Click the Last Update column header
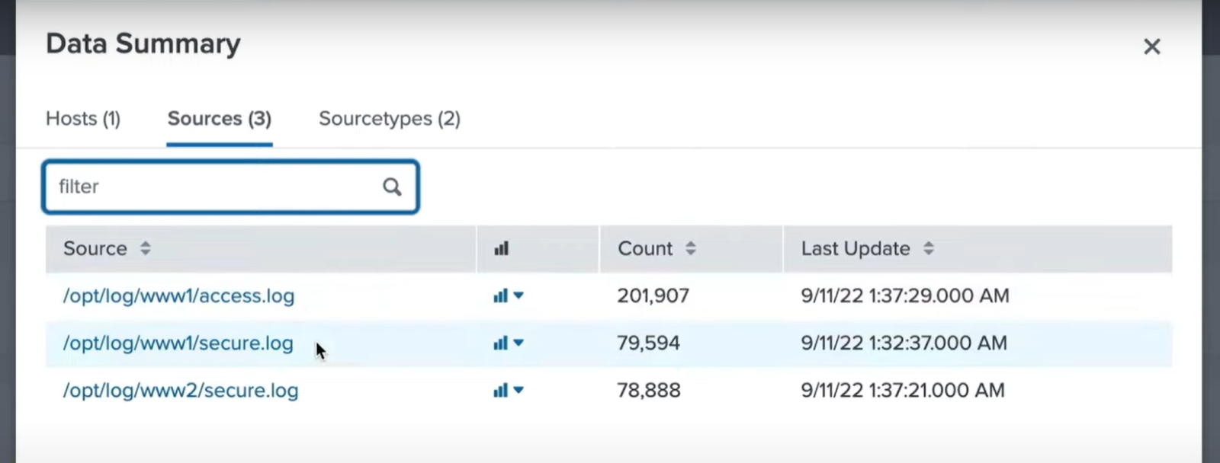 pyautogui.click(x=855, y=248)
